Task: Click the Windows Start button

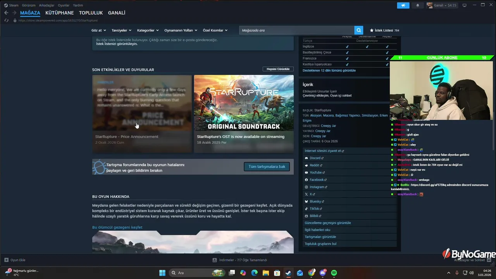Action: [x=162, y=273]
